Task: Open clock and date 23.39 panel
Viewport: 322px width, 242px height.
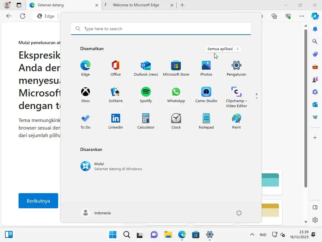Action: (299, 234)
